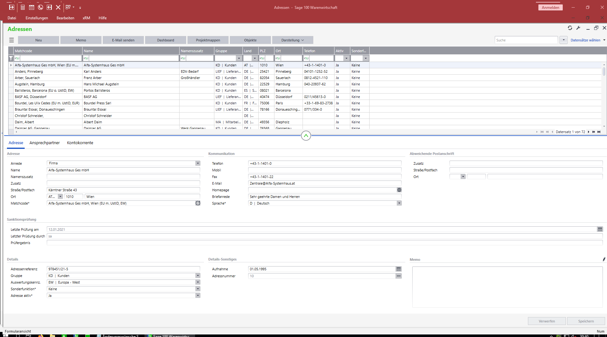The width and height of the screenshot is (607, 337).
Task: Open the Einstellungen menu
Action: pyautogui.click(x=37, y=18)
